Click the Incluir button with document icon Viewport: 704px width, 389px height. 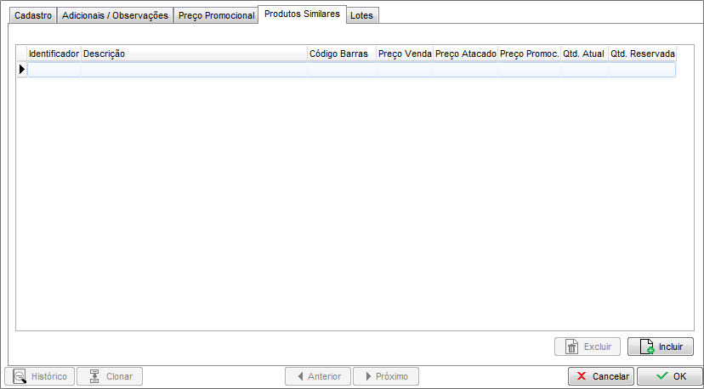tap(661, 347)
